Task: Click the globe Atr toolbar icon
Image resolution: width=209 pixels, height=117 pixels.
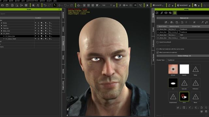Action: coord(125,5)
